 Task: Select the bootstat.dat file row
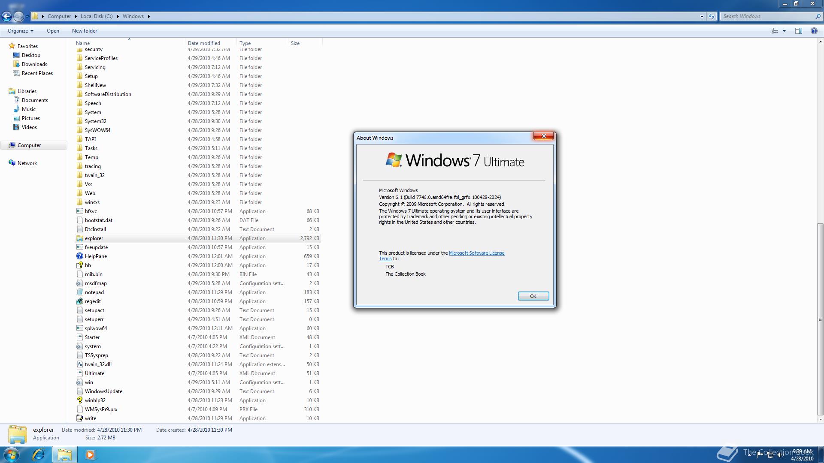click(198, 220)
